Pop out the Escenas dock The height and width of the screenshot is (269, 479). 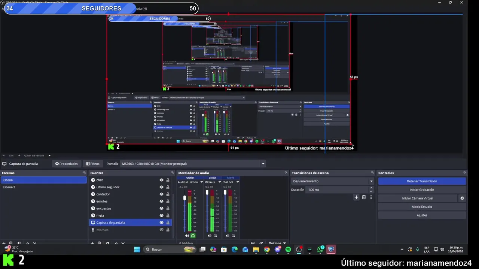(84, 173)
